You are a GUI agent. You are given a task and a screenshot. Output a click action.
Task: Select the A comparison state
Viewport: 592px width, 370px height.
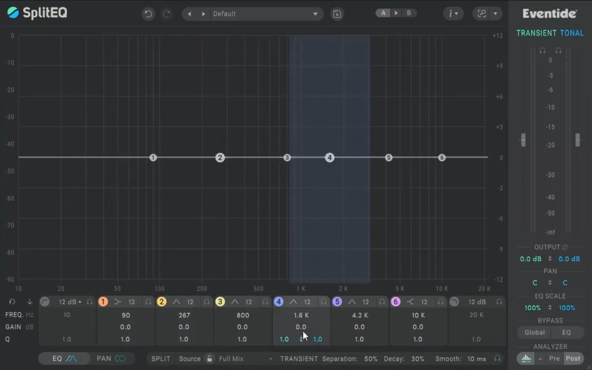pos(383,13)
